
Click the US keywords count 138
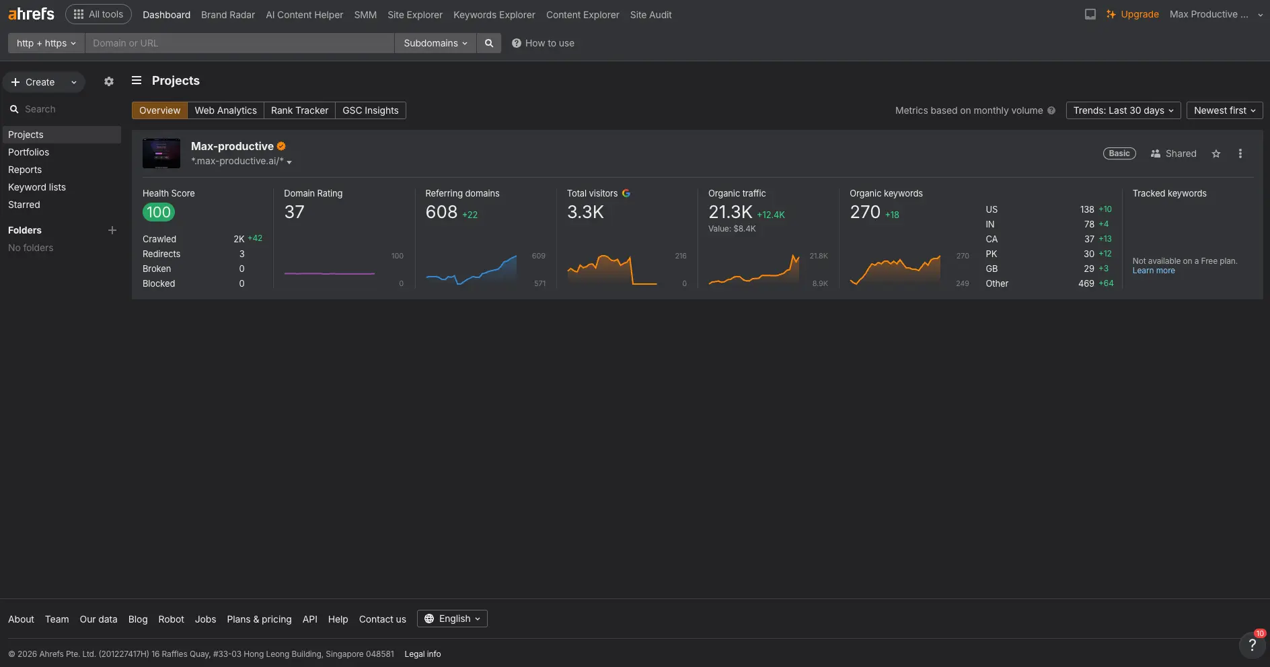click(x=1087, y=209)
